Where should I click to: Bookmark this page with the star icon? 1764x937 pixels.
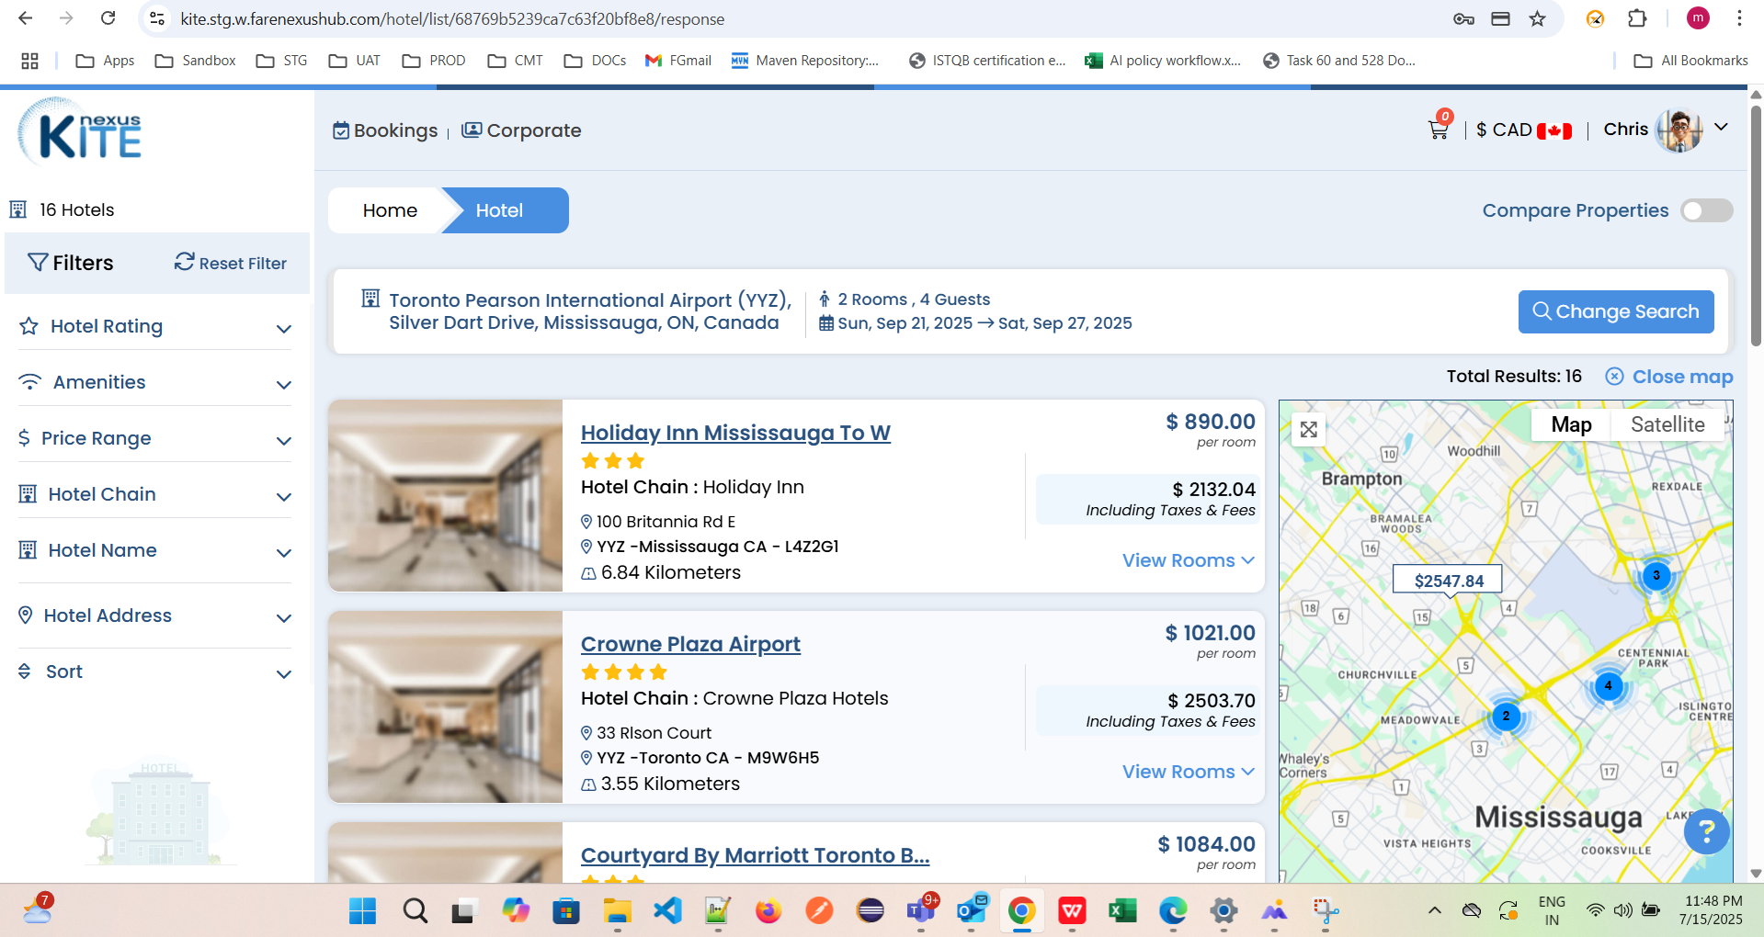1538,18
